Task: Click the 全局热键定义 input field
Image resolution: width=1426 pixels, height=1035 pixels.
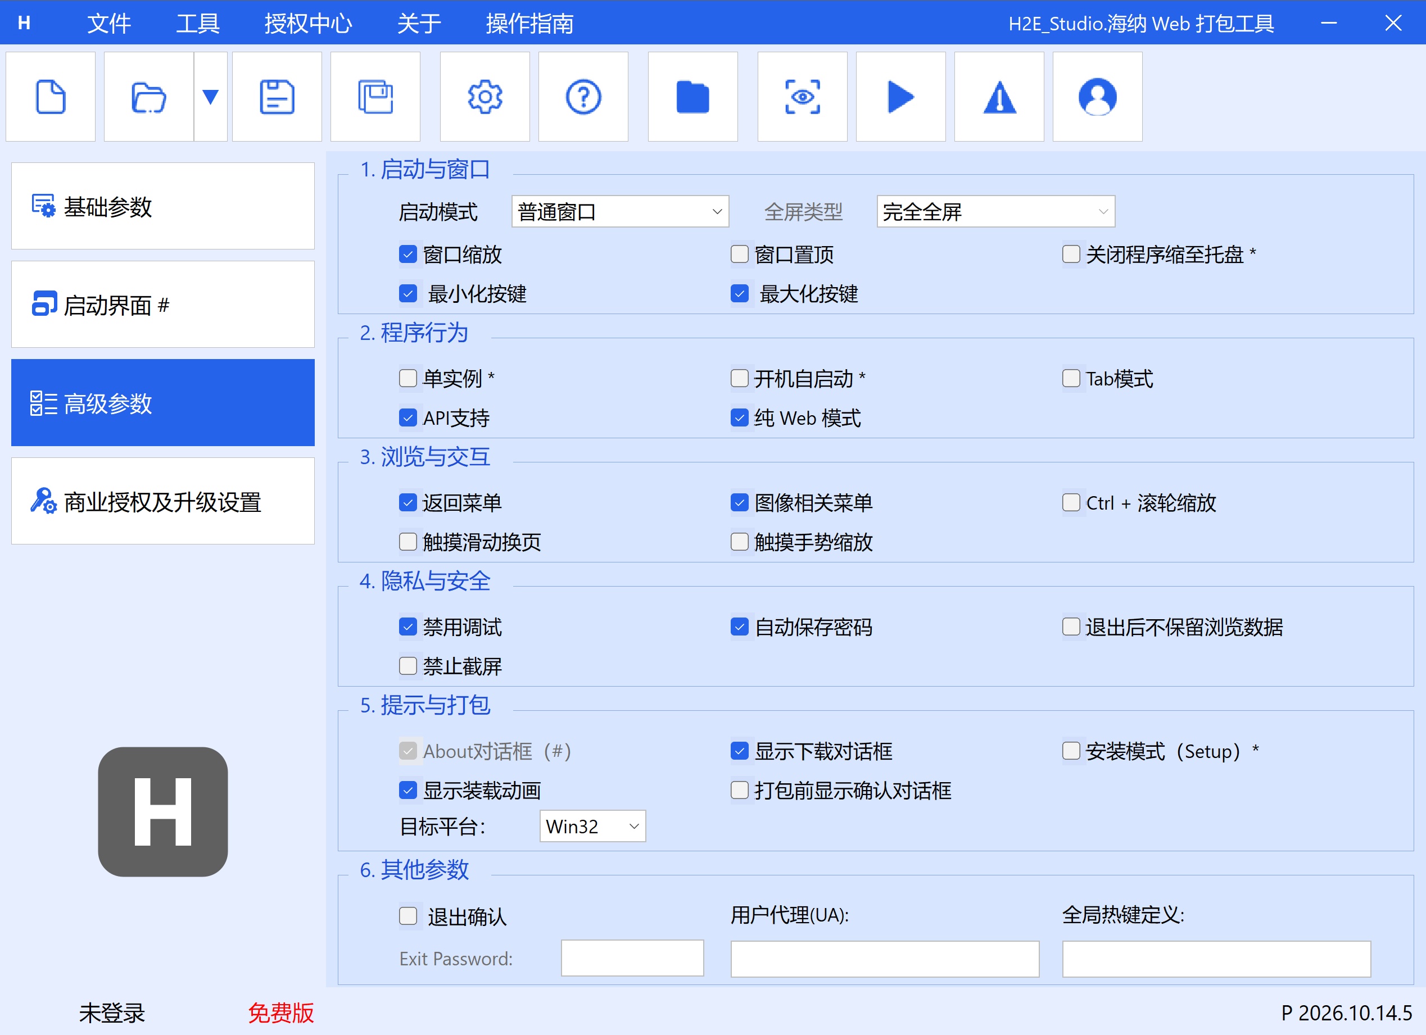Action: pyautogui.click(x=1216, y=959)
